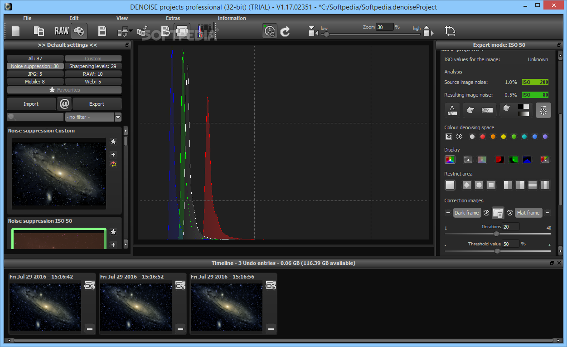Select red colour denoising space

coord(483,137)
